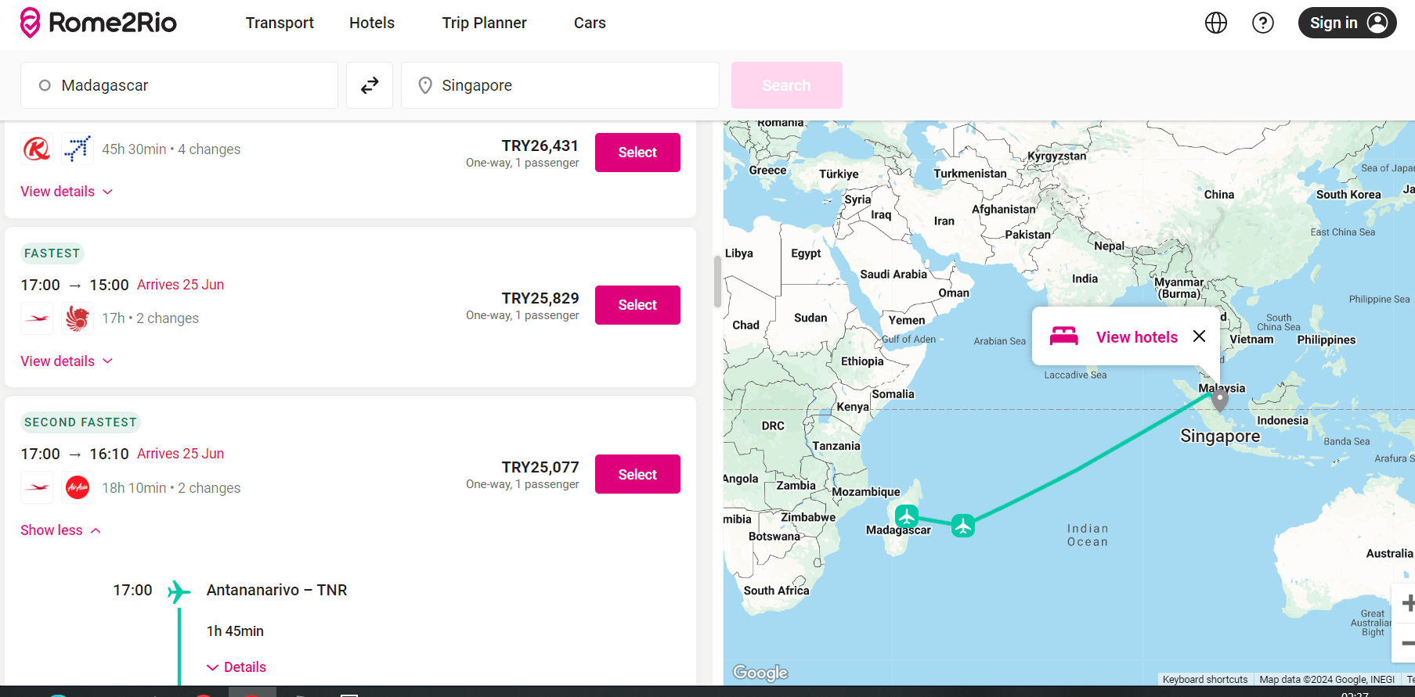Click the Google logo on the map
Viewport: 1415px width, 697px height.
[x=760, y=673]
